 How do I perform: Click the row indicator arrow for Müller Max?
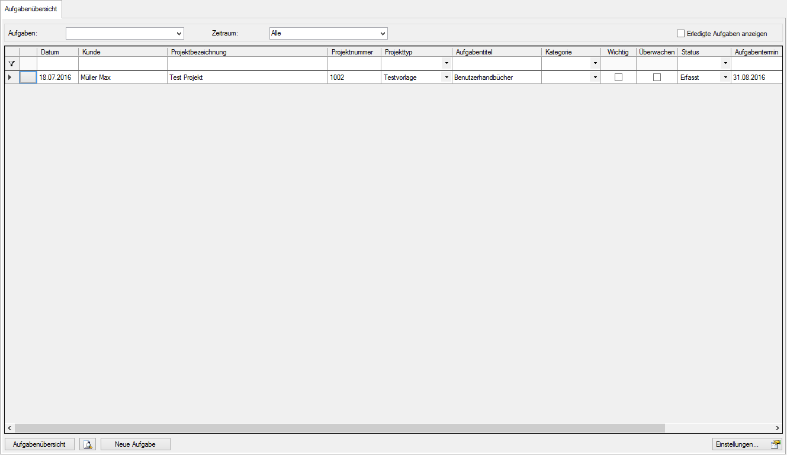[x=9, y=78]
